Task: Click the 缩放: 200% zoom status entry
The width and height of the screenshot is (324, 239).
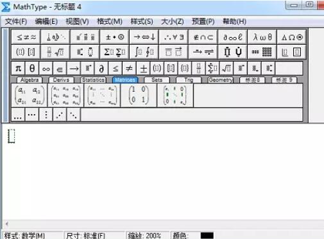Action: pyautogui.click(x=144, y=236)
